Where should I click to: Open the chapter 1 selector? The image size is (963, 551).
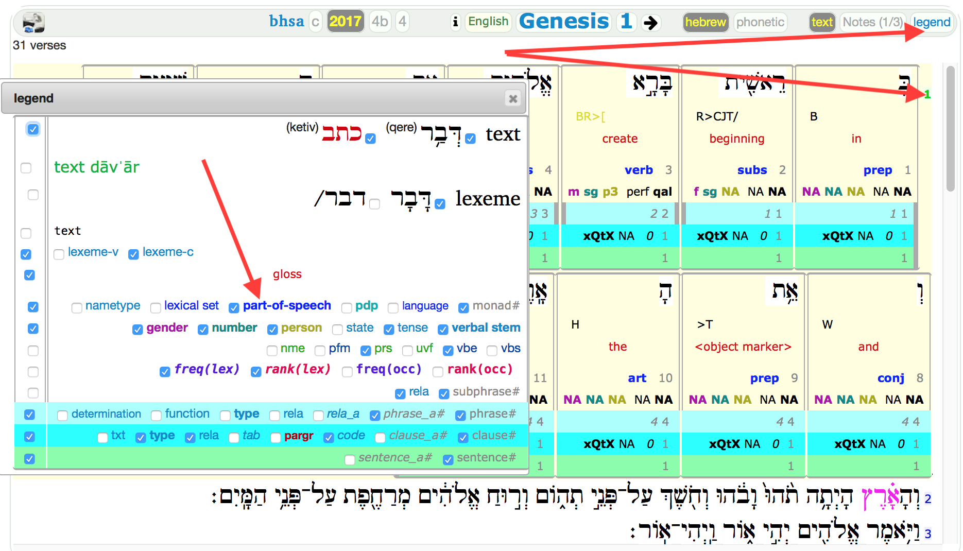[626, 22]
